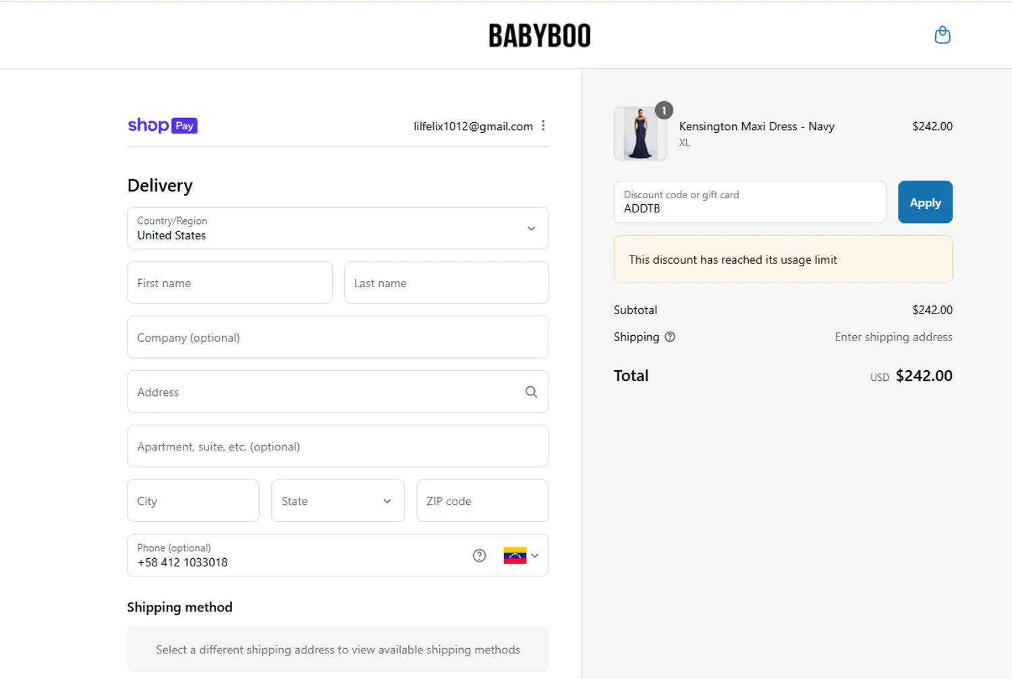
Task: Click the Address input field
Action: [x=338, y=392]
